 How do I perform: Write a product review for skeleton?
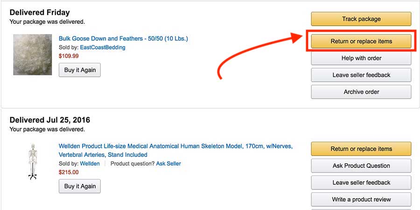tap(361, 199)
